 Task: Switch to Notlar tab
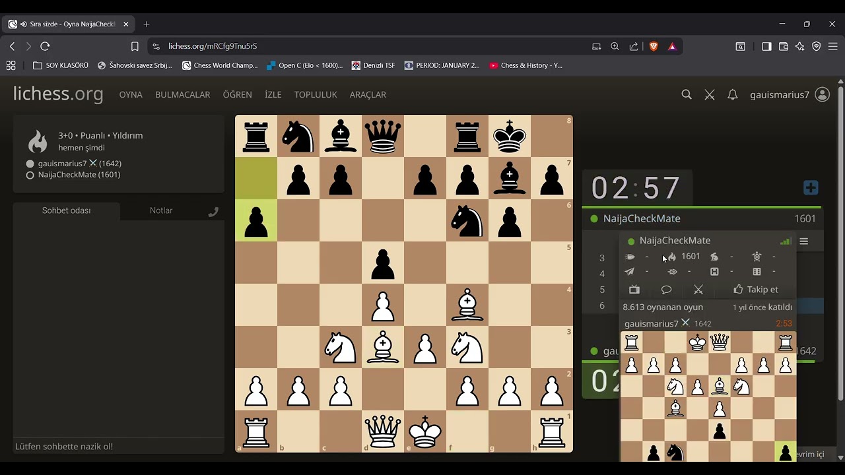pos(161,210)
